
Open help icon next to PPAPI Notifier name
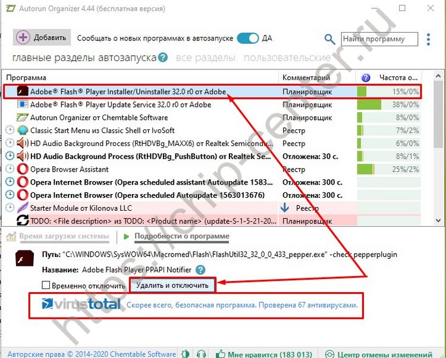[x=200, y=270]
